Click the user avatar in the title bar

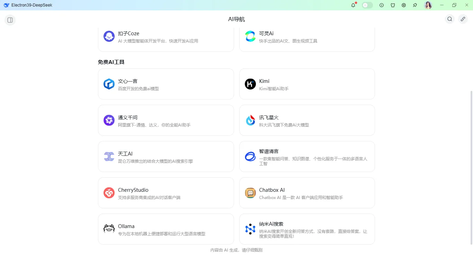428,5
